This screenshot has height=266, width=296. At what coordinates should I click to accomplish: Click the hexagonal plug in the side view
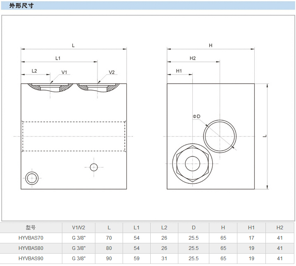[x=192, y=163]
